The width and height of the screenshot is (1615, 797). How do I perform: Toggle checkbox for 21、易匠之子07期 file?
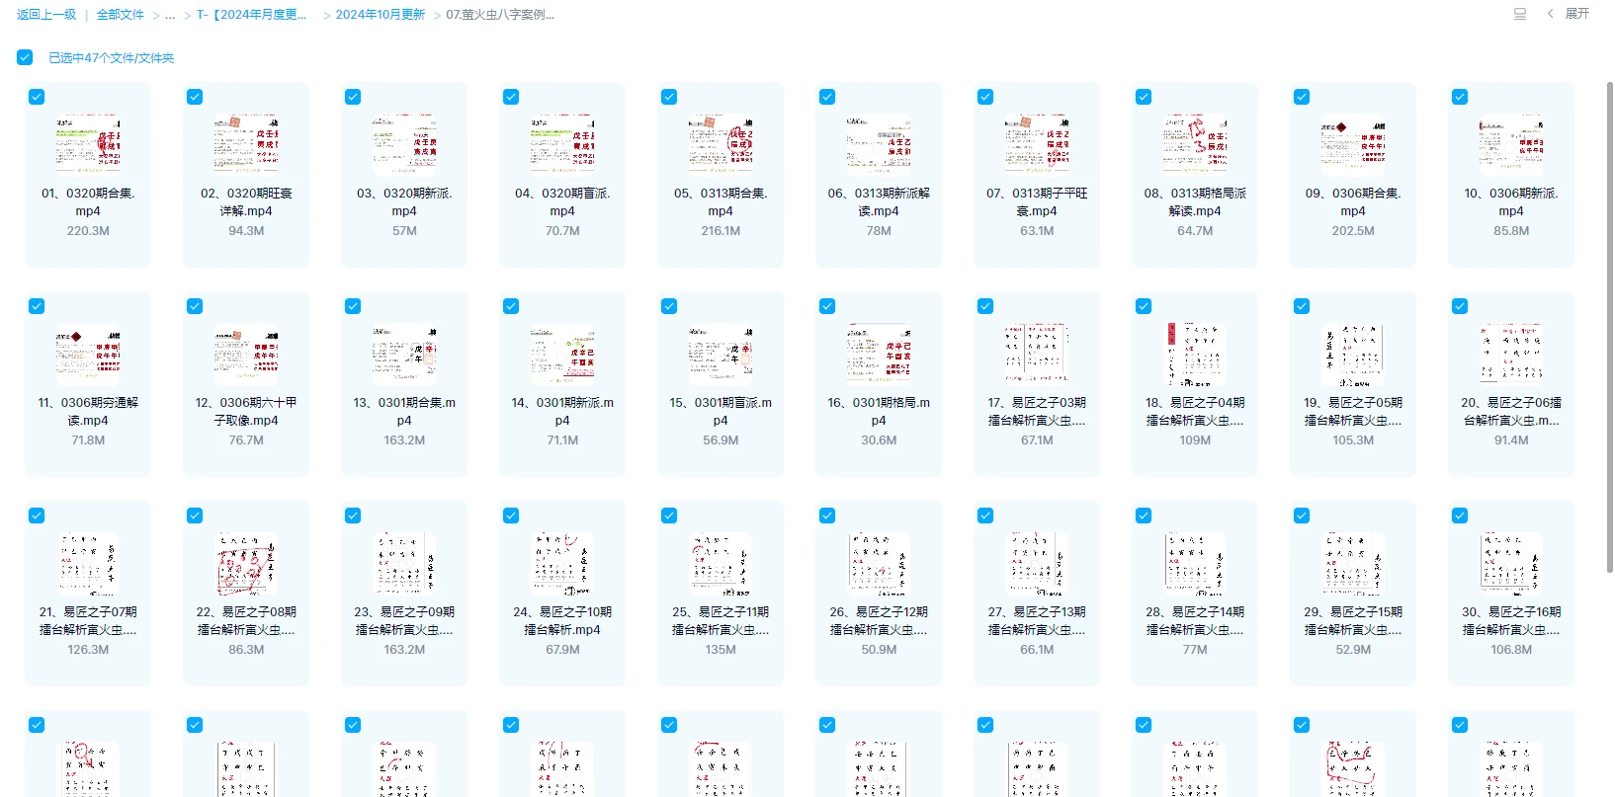(x=37, y=516)
